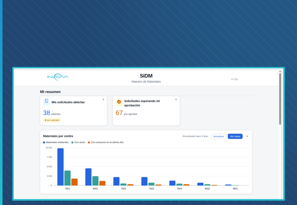Close the Solicitudes esperando mi aprobación card
297x205 pixels.
[x=176, y=99]
